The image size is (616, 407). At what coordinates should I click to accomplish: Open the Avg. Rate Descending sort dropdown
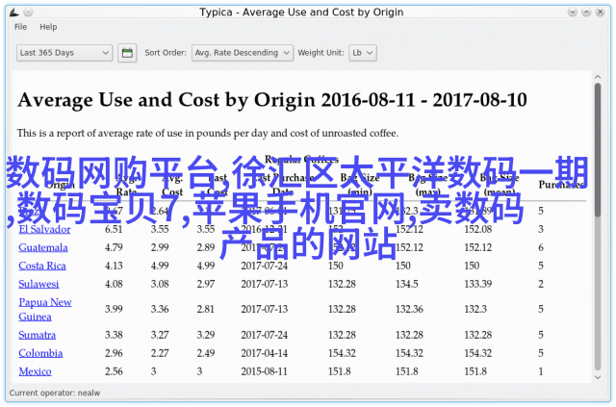coord(243,53)
